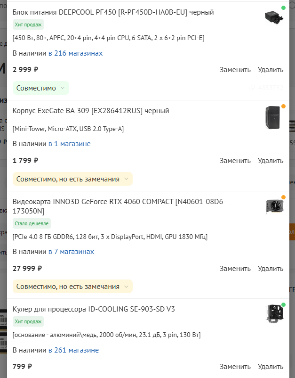The image size is (295, 378).
Task: Click the "в 1 магазине" link
Action: tap(69, 144)
